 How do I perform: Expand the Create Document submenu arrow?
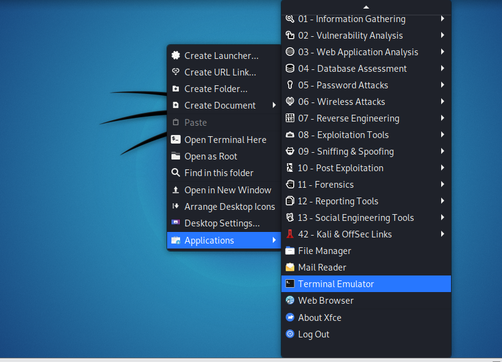pyautogui.click(x=274, y=105)
